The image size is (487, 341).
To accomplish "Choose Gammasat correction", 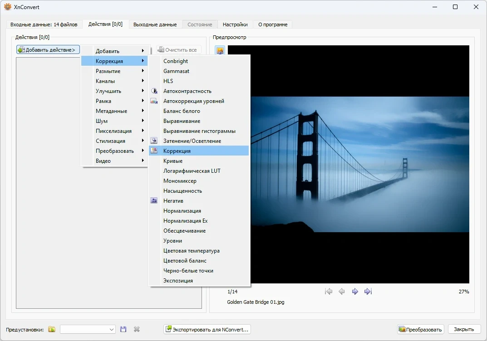I will (x=199, y=71).
